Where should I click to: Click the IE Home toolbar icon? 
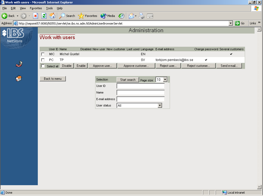[x=52, y=16]
